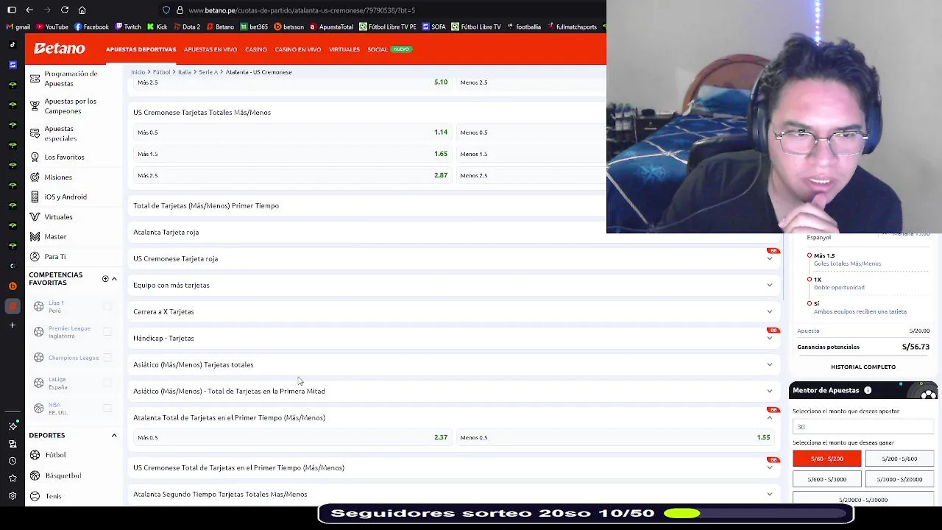Open Apuestas especiales icon
This screenshot has width=942, height=530.
click(x=35, y=133)
